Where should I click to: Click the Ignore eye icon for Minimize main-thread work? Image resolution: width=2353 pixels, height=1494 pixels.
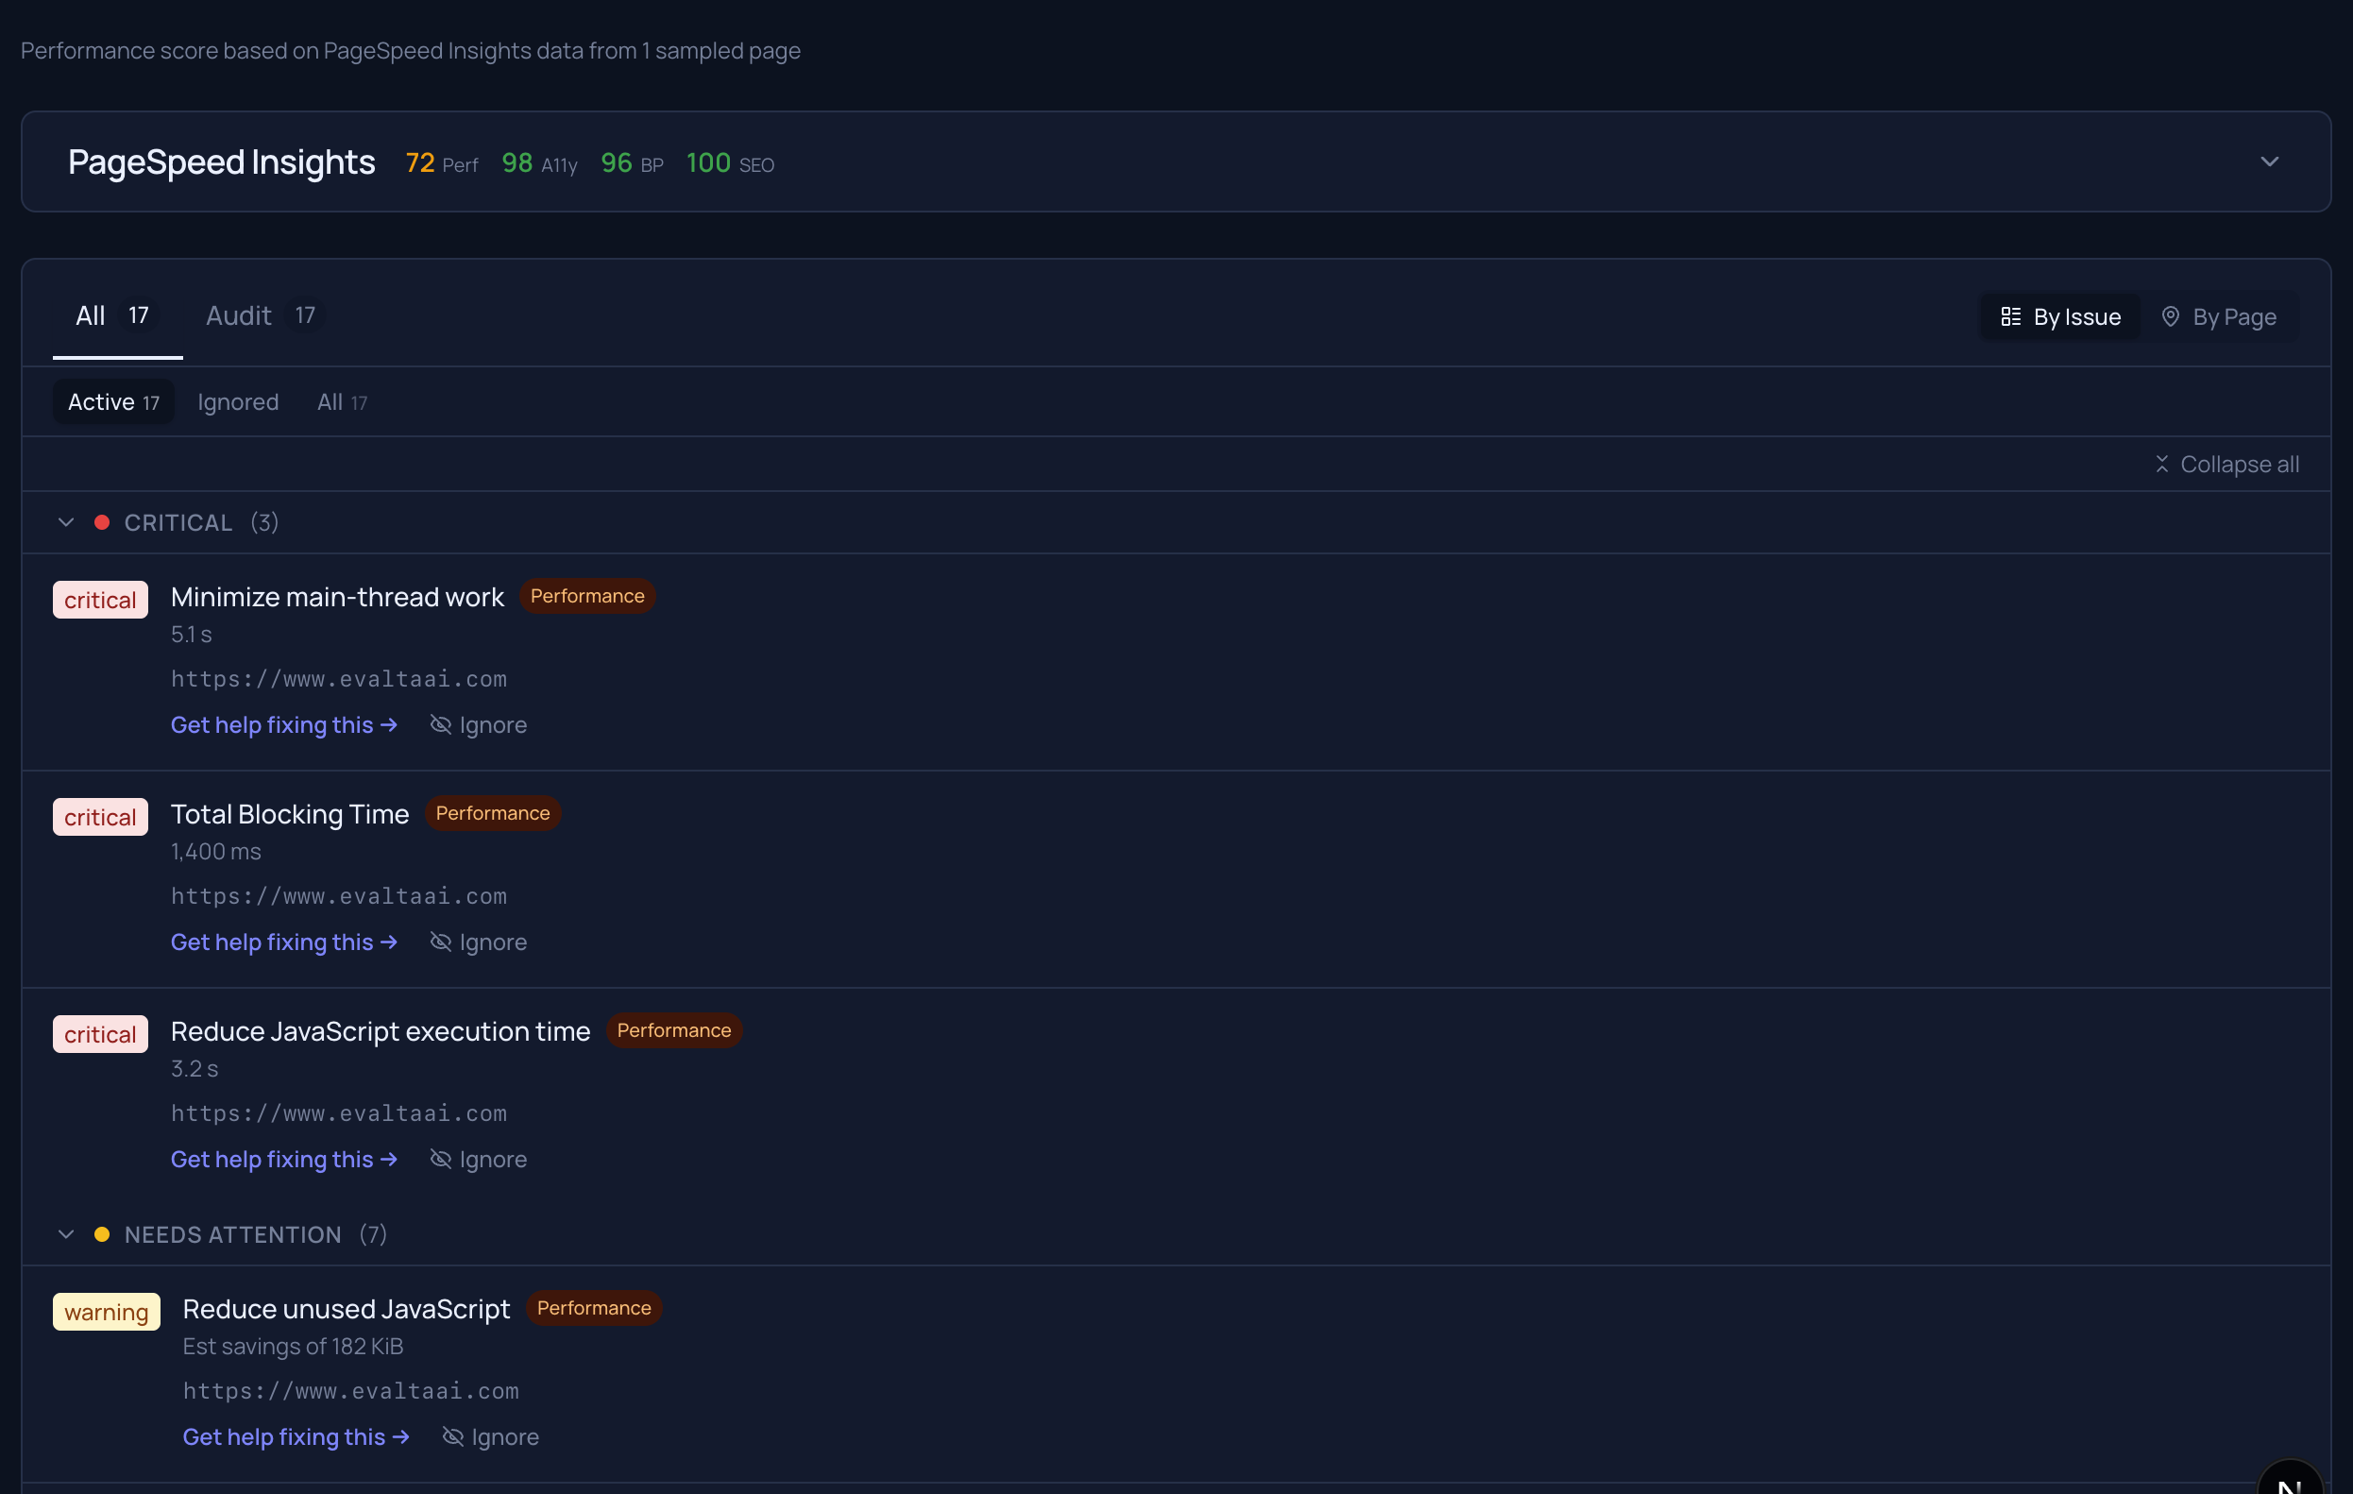coord(441,725)
